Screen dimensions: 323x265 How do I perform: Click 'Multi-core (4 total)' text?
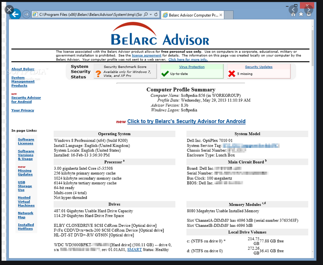click(70, 193)
